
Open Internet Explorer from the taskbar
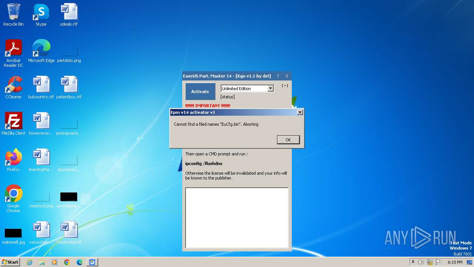pyautogui.click(x=29, y=262)
